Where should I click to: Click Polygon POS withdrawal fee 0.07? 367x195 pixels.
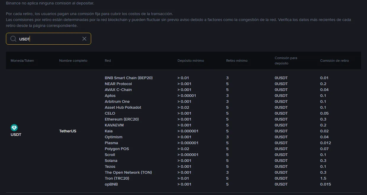(324, 149)
